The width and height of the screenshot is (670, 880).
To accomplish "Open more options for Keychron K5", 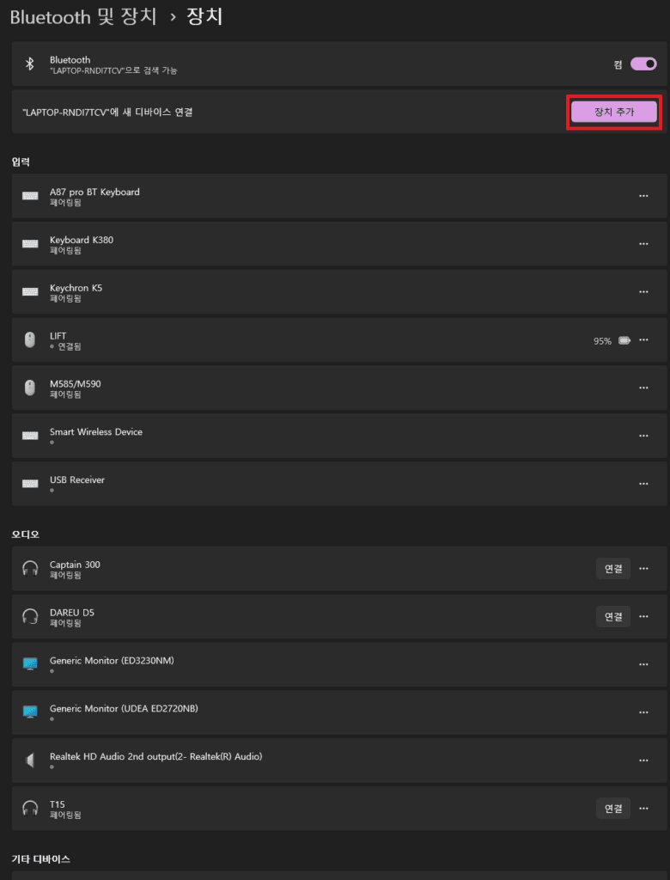I will (643, 292).
